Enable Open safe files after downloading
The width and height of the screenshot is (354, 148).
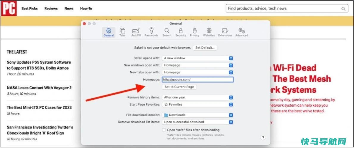(x=164, y=130)
